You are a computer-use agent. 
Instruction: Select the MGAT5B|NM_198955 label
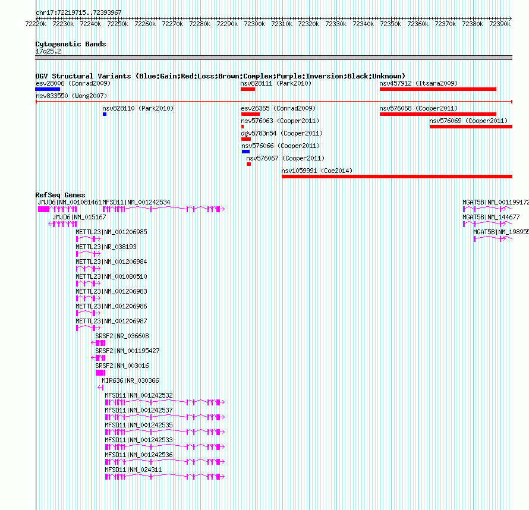point(501,232)
